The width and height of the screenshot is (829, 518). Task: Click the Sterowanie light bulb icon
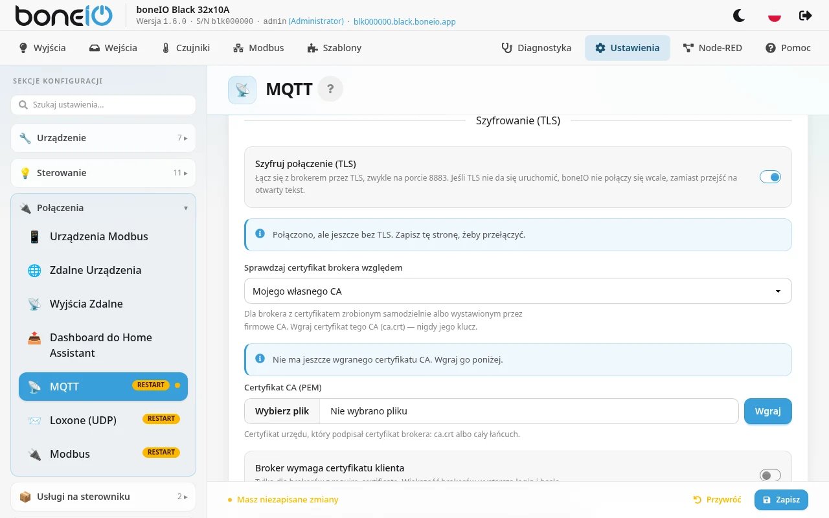tap(25, 173)
